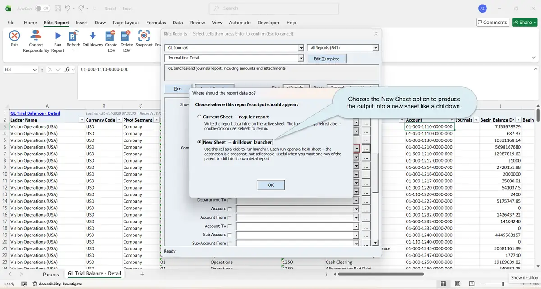Click the Redo arrow icon
541x289 pixels.
point(81,8)
